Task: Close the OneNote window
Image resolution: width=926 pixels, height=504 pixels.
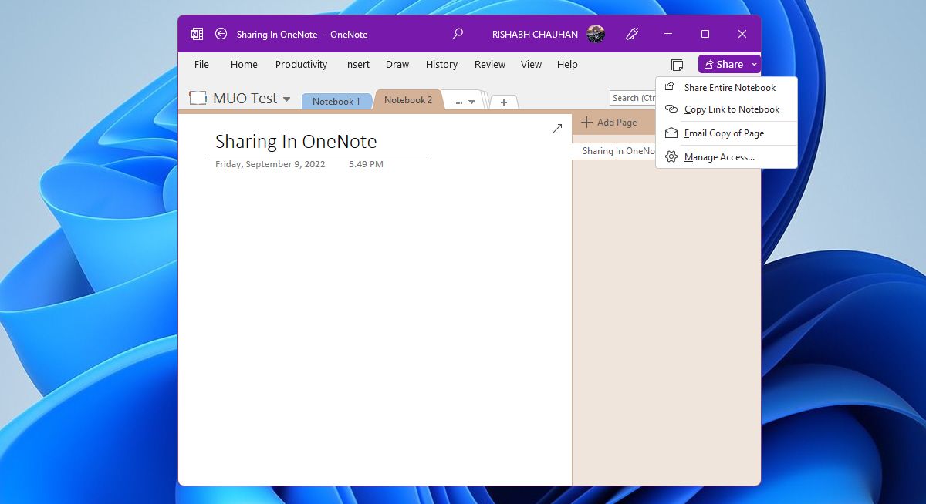Action: click(742, 34)
